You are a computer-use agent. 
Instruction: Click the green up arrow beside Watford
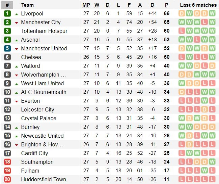(17, 66)
